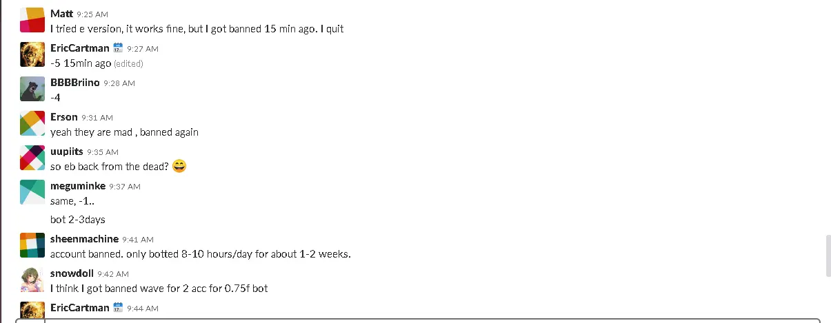Viewport: 831px width, 323px height.
Task: Click the 9:37 AM timestamp by meguminke
Action: coord(125,187)
